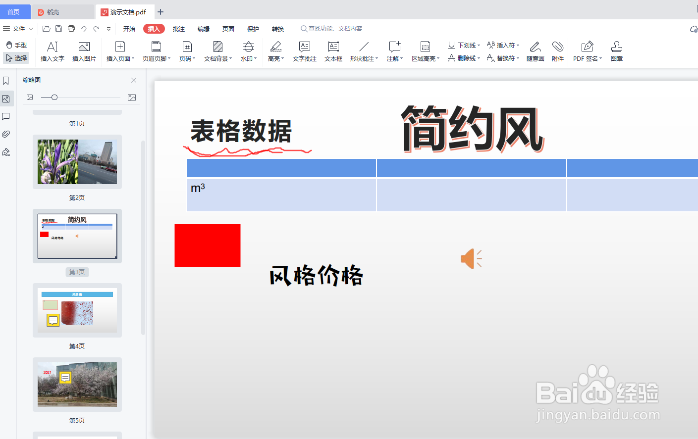Open the Bookmark panel in sidebar
This screenshot has width=698, height=439.
point(6,81)
